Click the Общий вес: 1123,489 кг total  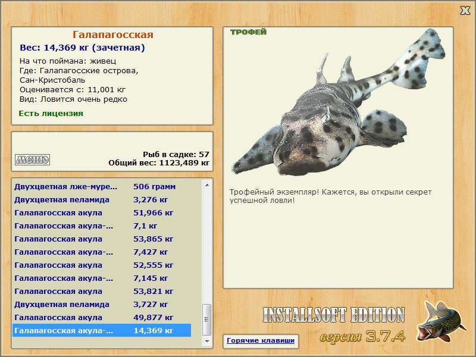pos(159,162)
